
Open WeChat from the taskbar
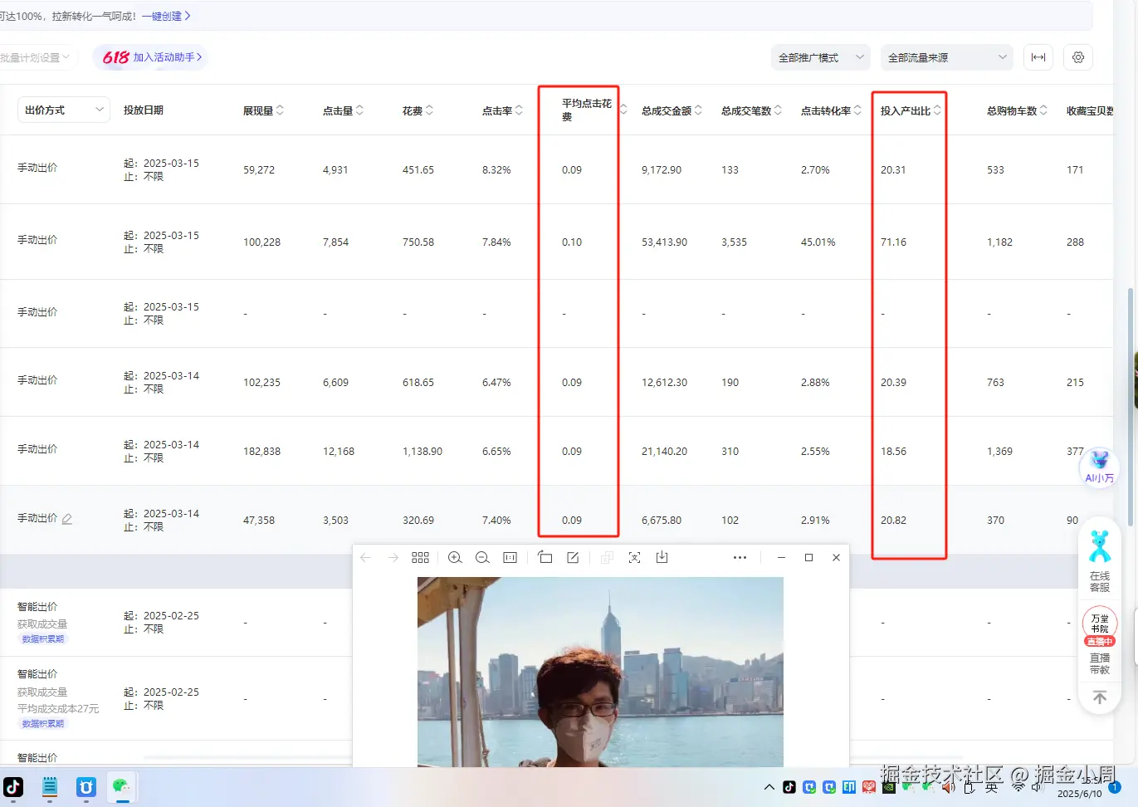pos(122,786)
